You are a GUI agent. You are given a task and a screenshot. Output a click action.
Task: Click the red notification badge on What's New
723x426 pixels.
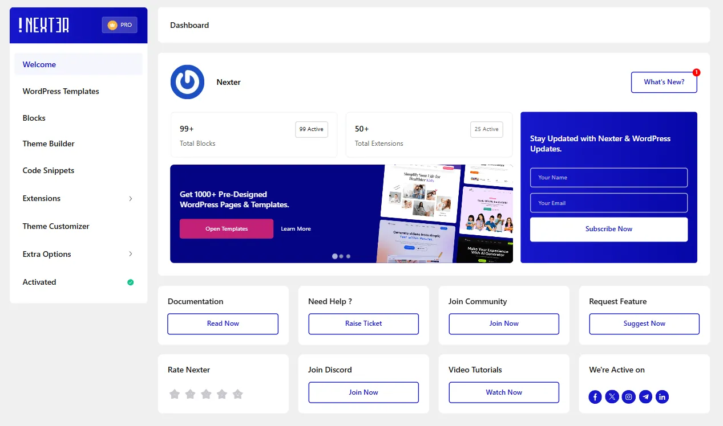click(696, 72)
